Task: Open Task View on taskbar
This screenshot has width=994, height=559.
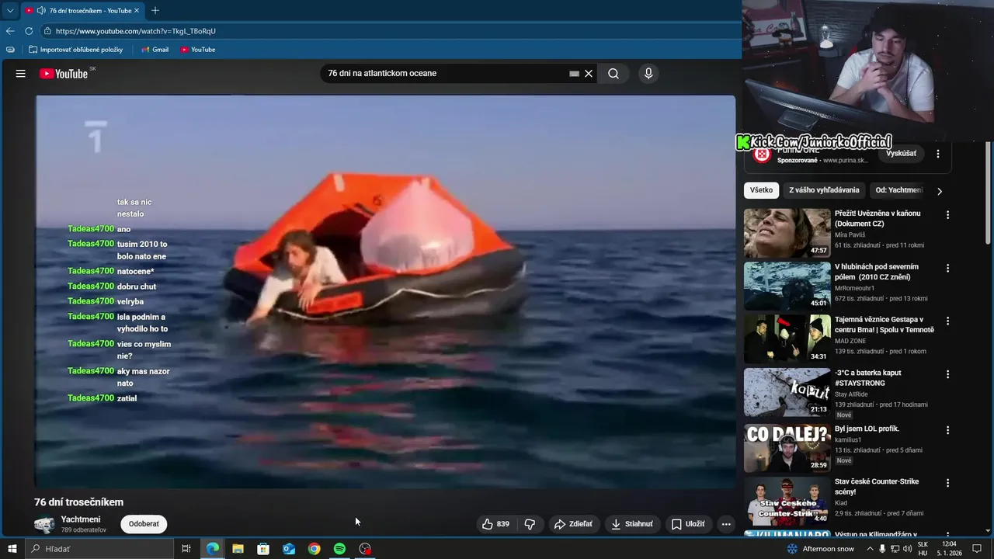Action: click(x=186, y=549)
